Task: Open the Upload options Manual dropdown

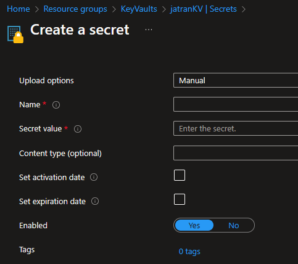Action: tap(236, 80)
